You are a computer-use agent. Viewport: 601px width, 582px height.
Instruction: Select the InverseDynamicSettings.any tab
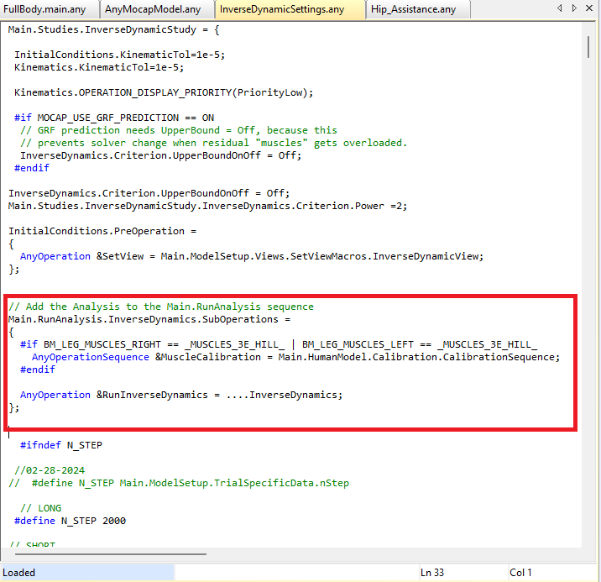point(282,9)
